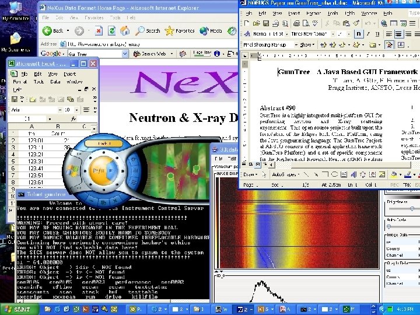Open Excel font size dropdown
The height and width of the screenshot is (315, 420).
click(x=76, y=110)
